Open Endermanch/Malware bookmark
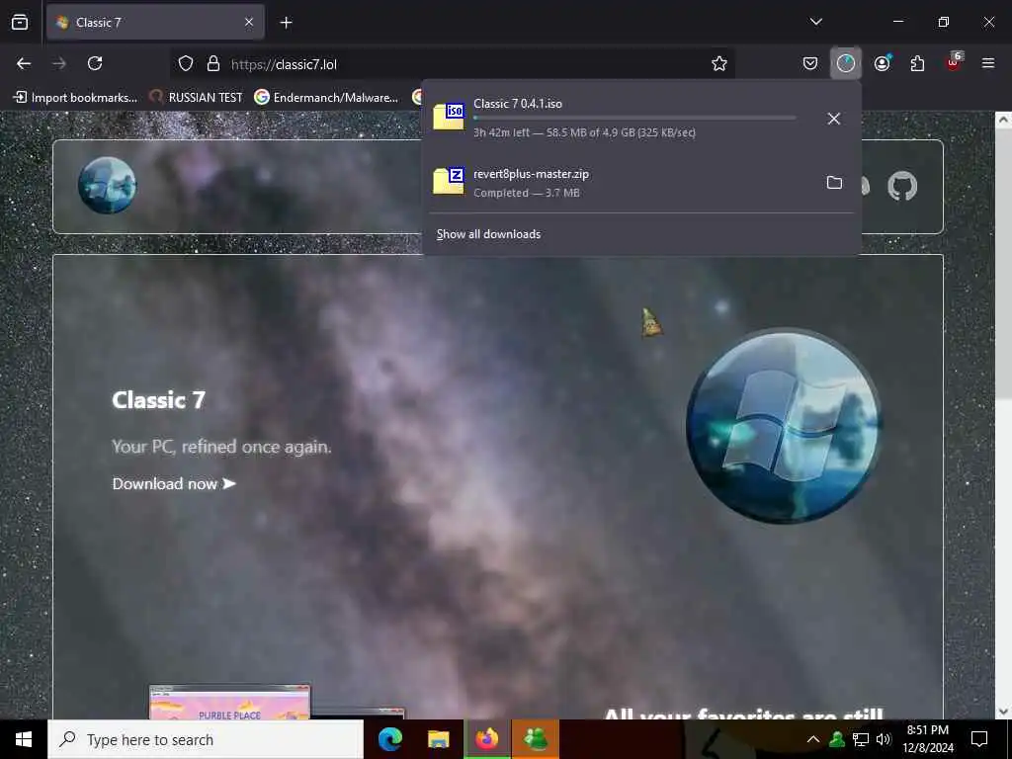 [x=326, y=98]
